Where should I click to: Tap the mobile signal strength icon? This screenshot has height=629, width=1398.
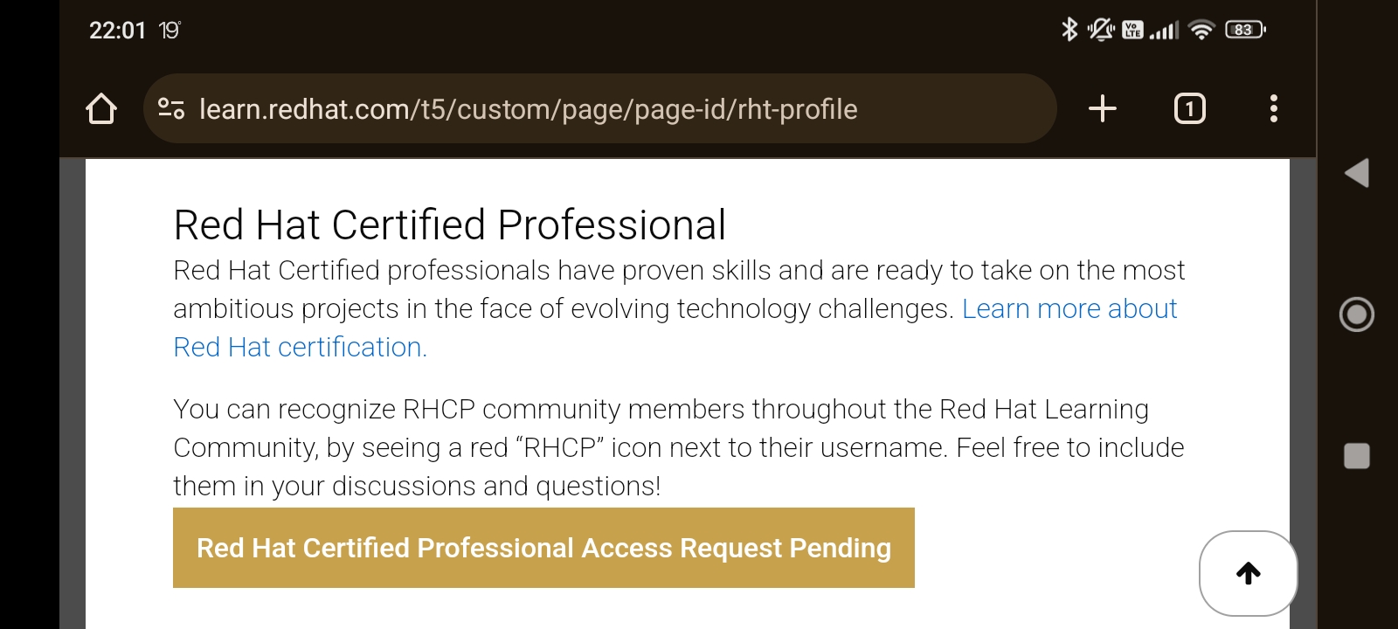pos(1164,31)
